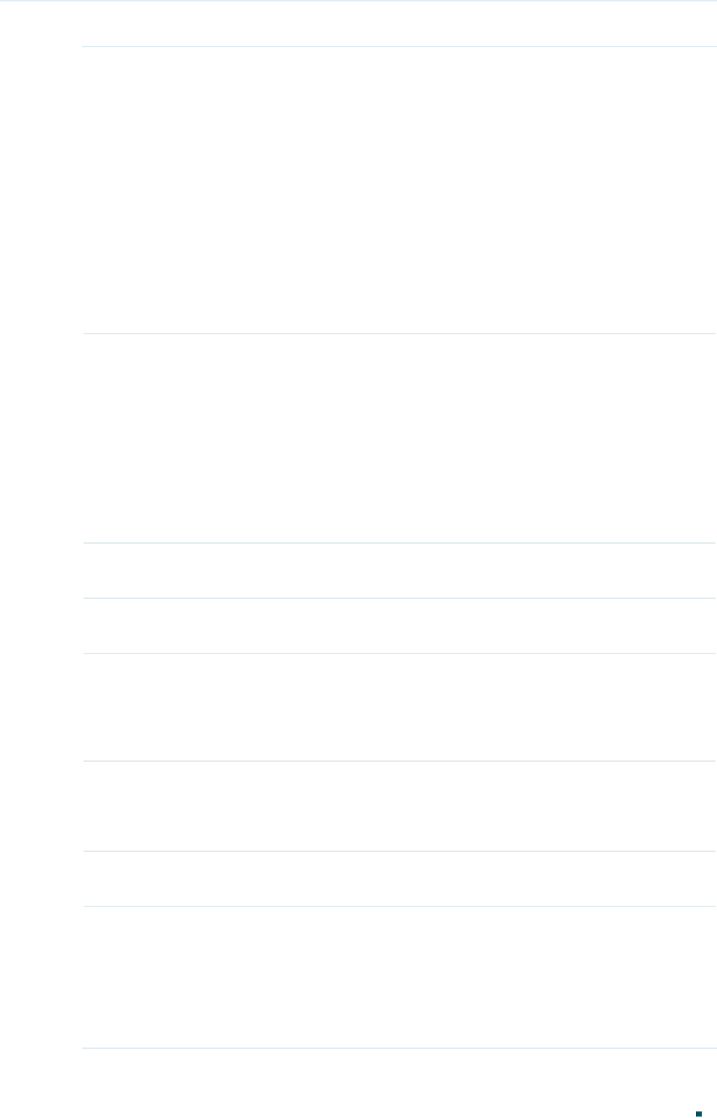Select the bottom-most empty table row
The width and height of the screenshot is (717, 1118).
click(400, 977)
